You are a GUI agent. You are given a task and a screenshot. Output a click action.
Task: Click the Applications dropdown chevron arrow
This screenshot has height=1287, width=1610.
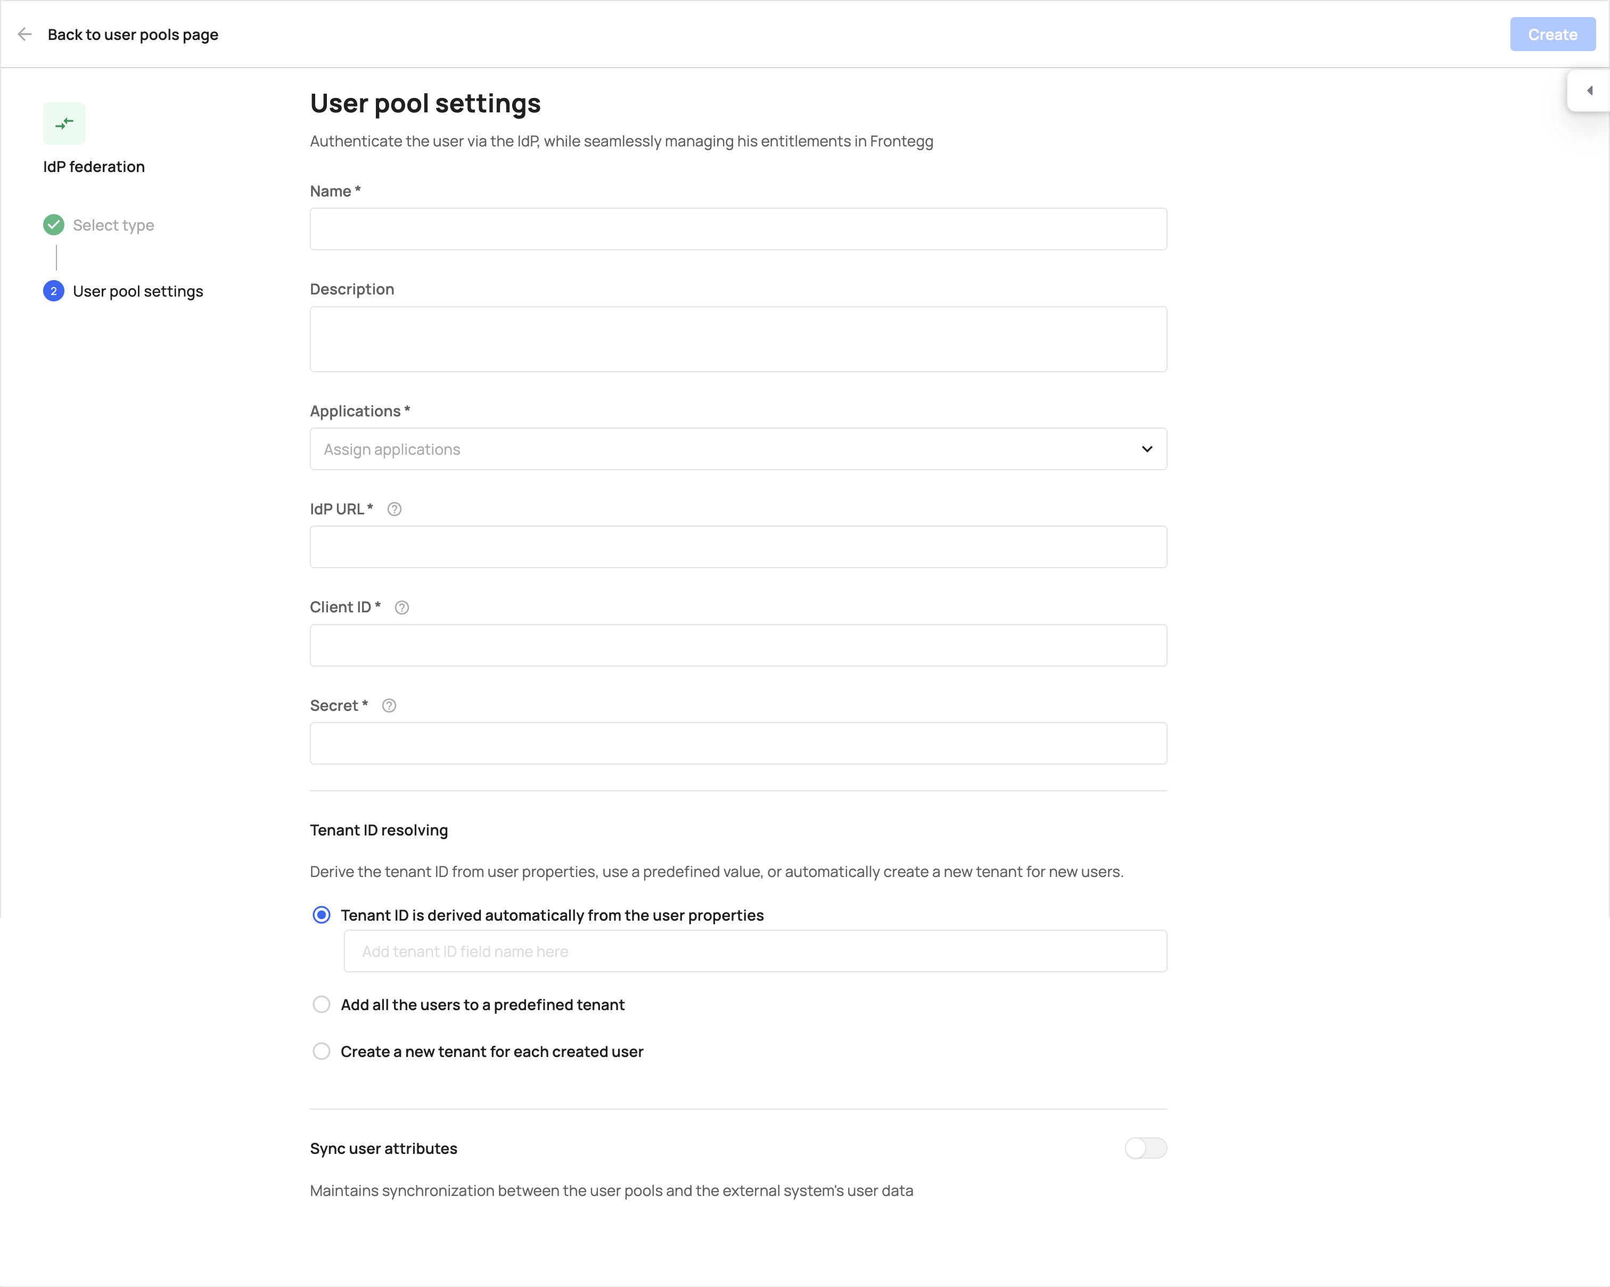point(1147,449)
